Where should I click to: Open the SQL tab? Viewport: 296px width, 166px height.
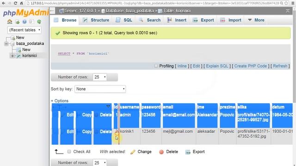(124, 20)
